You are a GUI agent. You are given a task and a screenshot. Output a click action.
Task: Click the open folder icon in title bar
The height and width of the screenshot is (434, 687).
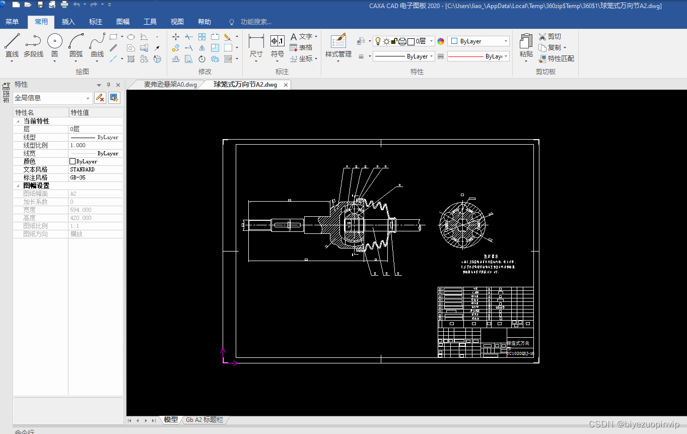click(28, 5)
